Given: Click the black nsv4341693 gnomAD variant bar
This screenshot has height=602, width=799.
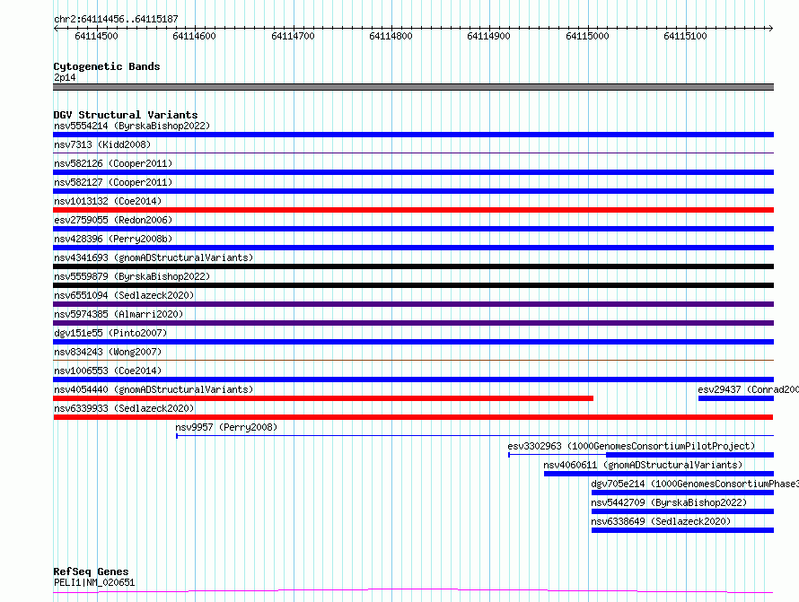Looking at the screenshot, I should pyautogui.click(x=413, y=266).
